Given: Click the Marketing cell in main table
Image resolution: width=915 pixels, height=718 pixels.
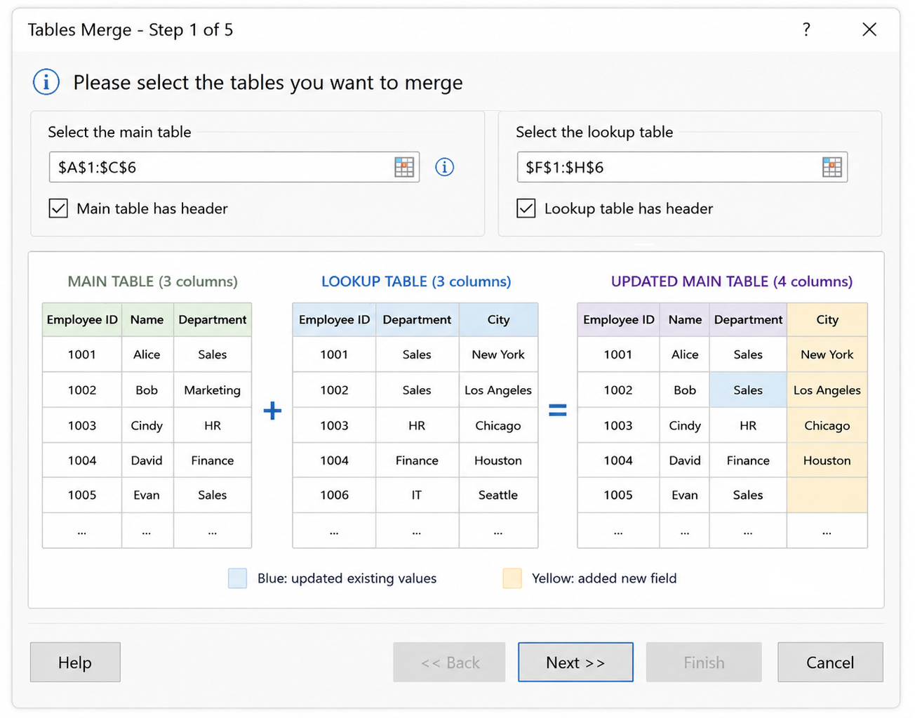Looking at the screenshot, I should point(213,390).
